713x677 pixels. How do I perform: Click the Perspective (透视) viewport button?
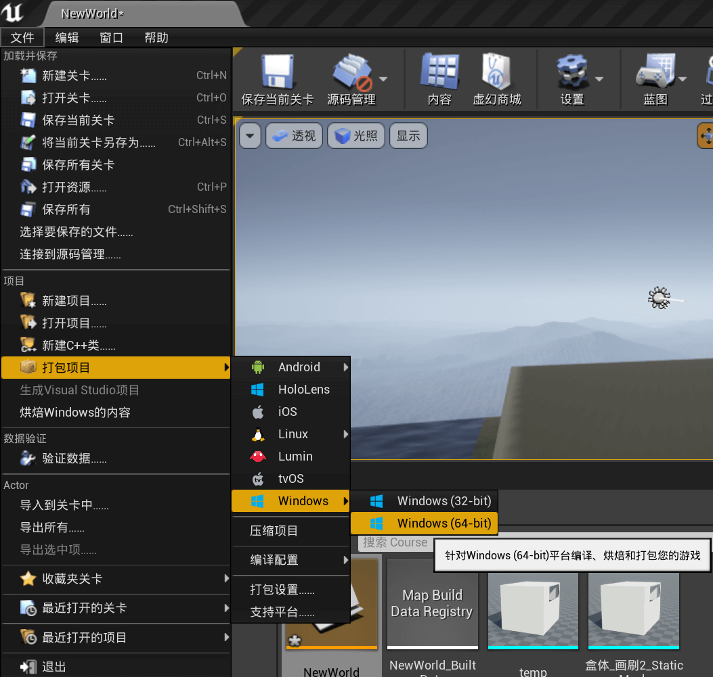294,135
